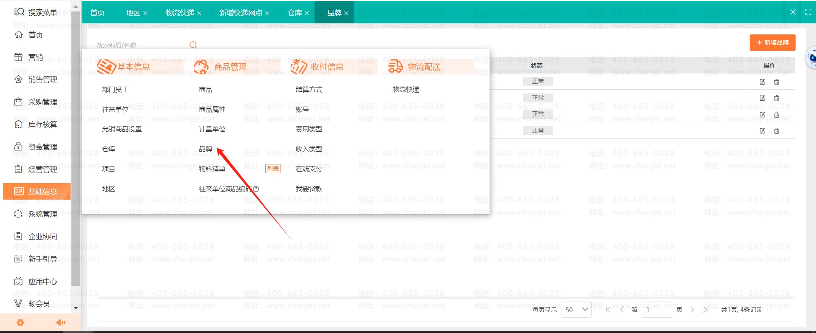Select 账号 under 收付信息
Screen dimensions: 816x333
pyautogui.click(x=302, y=110)
